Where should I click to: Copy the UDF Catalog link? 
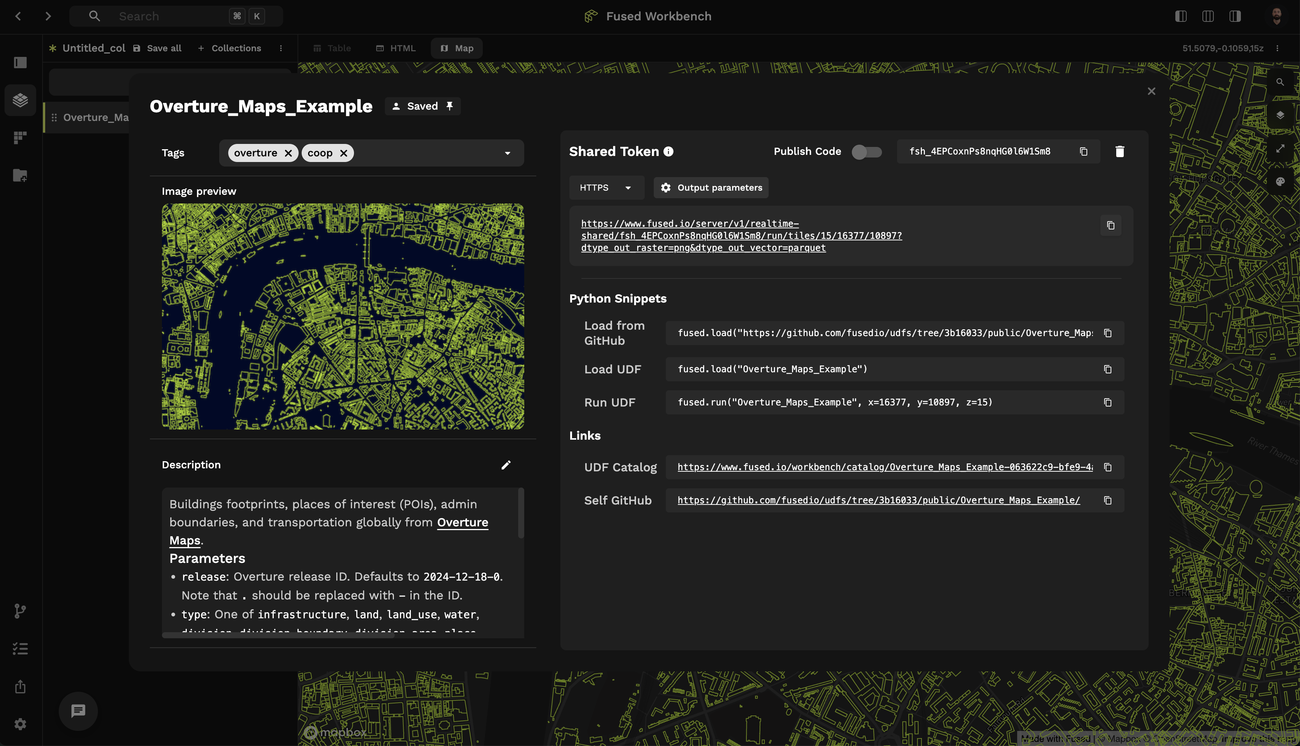coord(1108,467)
